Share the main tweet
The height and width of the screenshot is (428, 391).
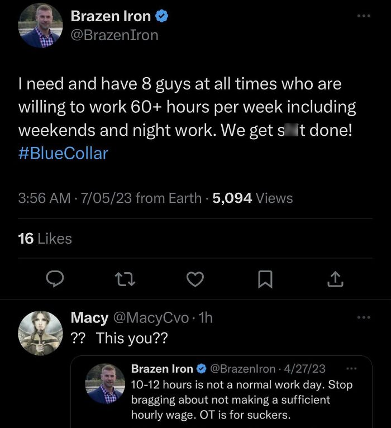click(x=335, y=278)
